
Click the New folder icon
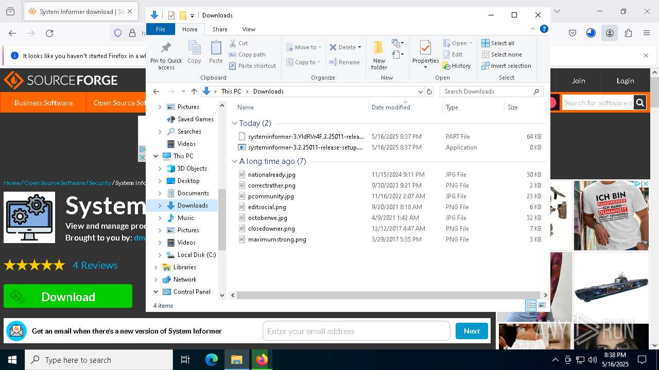click(x=379, y=55)
